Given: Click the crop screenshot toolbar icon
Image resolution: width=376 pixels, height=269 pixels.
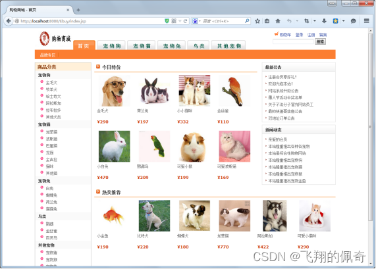Looking at the screenshot, I should pos(306,21).
